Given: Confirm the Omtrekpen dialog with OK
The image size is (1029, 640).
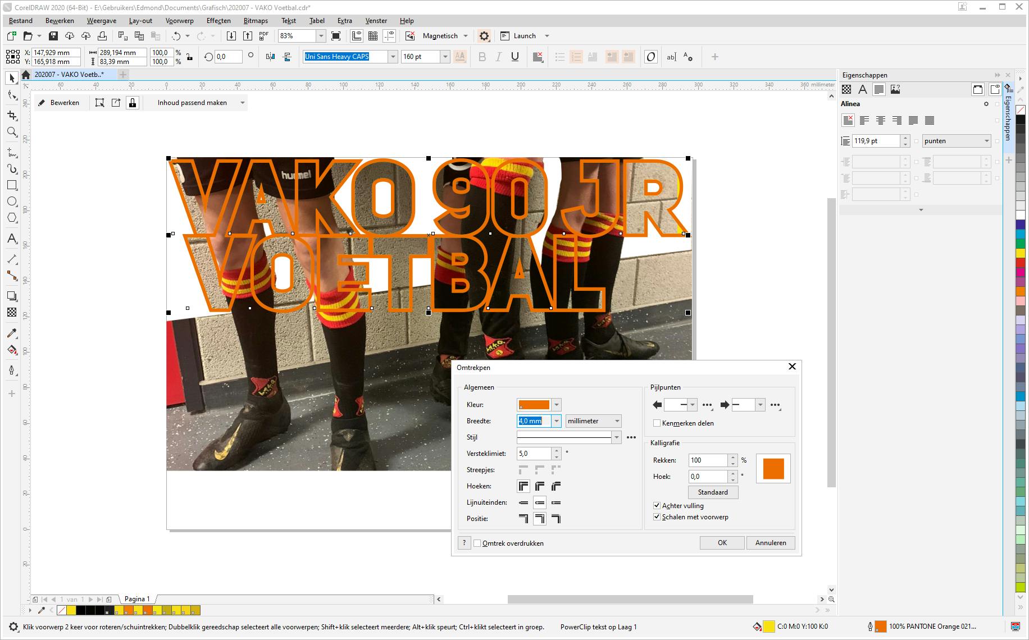Looking at the screenshot, I should coord(722,543).
